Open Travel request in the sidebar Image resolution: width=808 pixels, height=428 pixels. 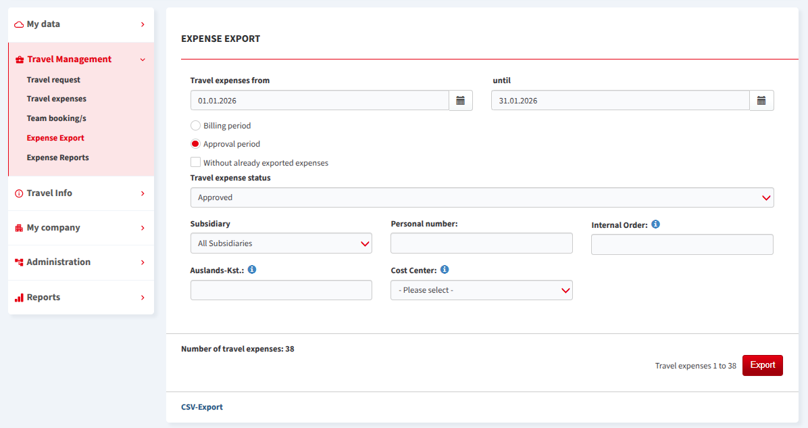(x=53, y=80)
